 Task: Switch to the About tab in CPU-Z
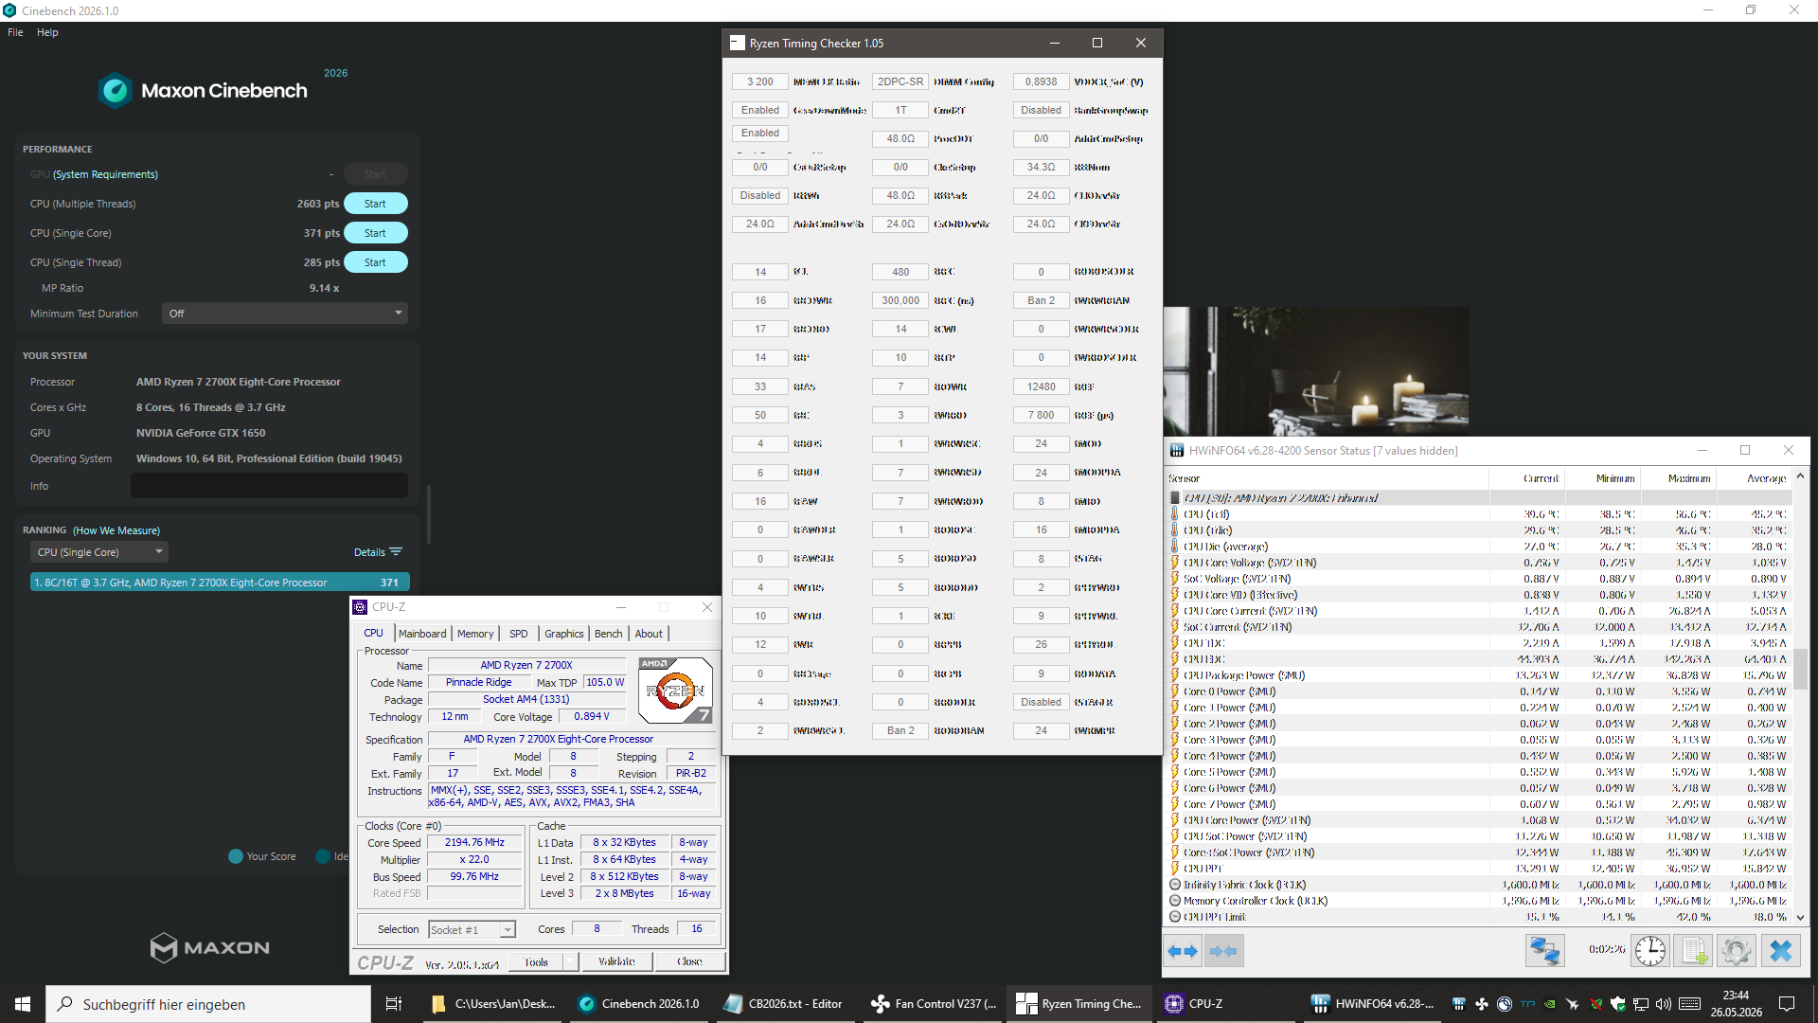tap(649, 634)
